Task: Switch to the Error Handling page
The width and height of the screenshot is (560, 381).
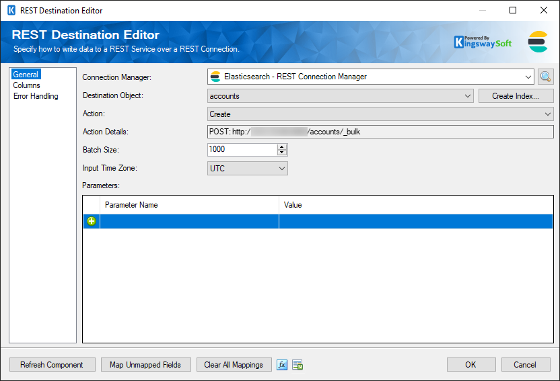Action: [36, 96]
